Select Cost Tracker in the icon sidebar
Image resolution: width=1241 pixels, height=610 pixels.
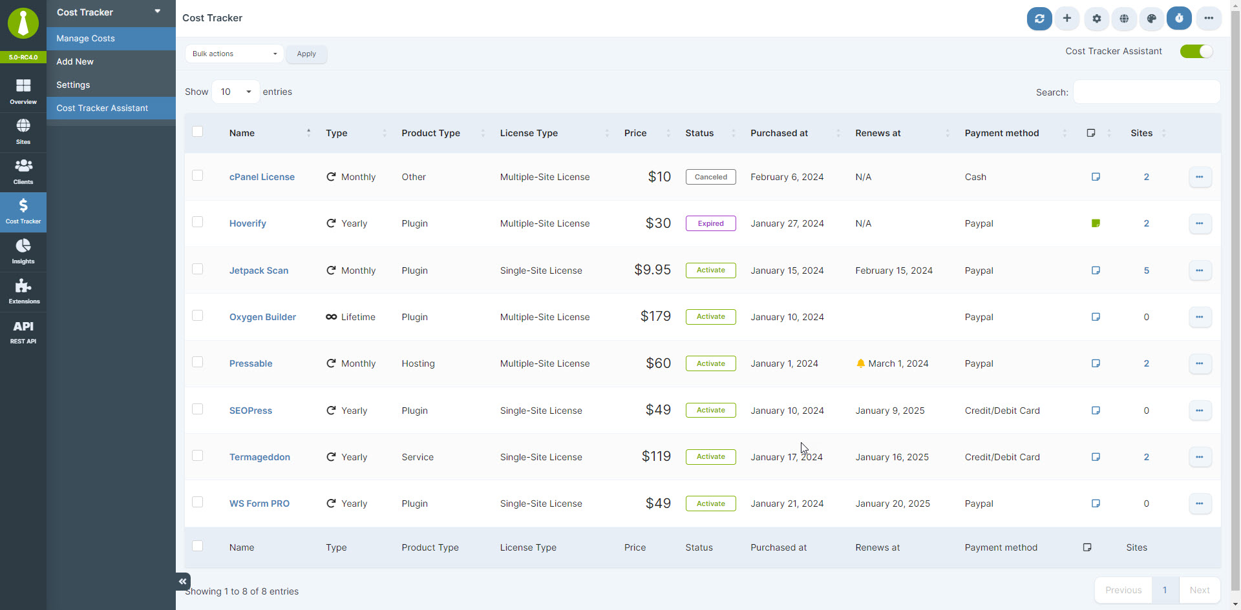pos(23,212)
